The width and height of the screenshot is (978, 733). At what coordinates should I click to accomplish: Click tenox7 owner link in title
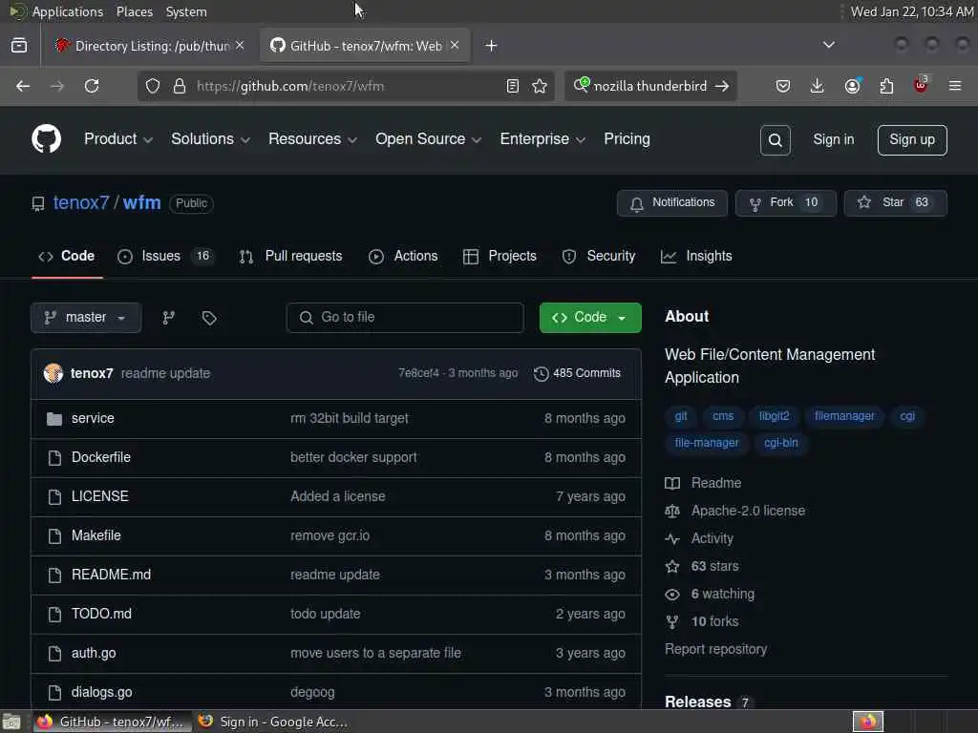[x=81, y=203]
